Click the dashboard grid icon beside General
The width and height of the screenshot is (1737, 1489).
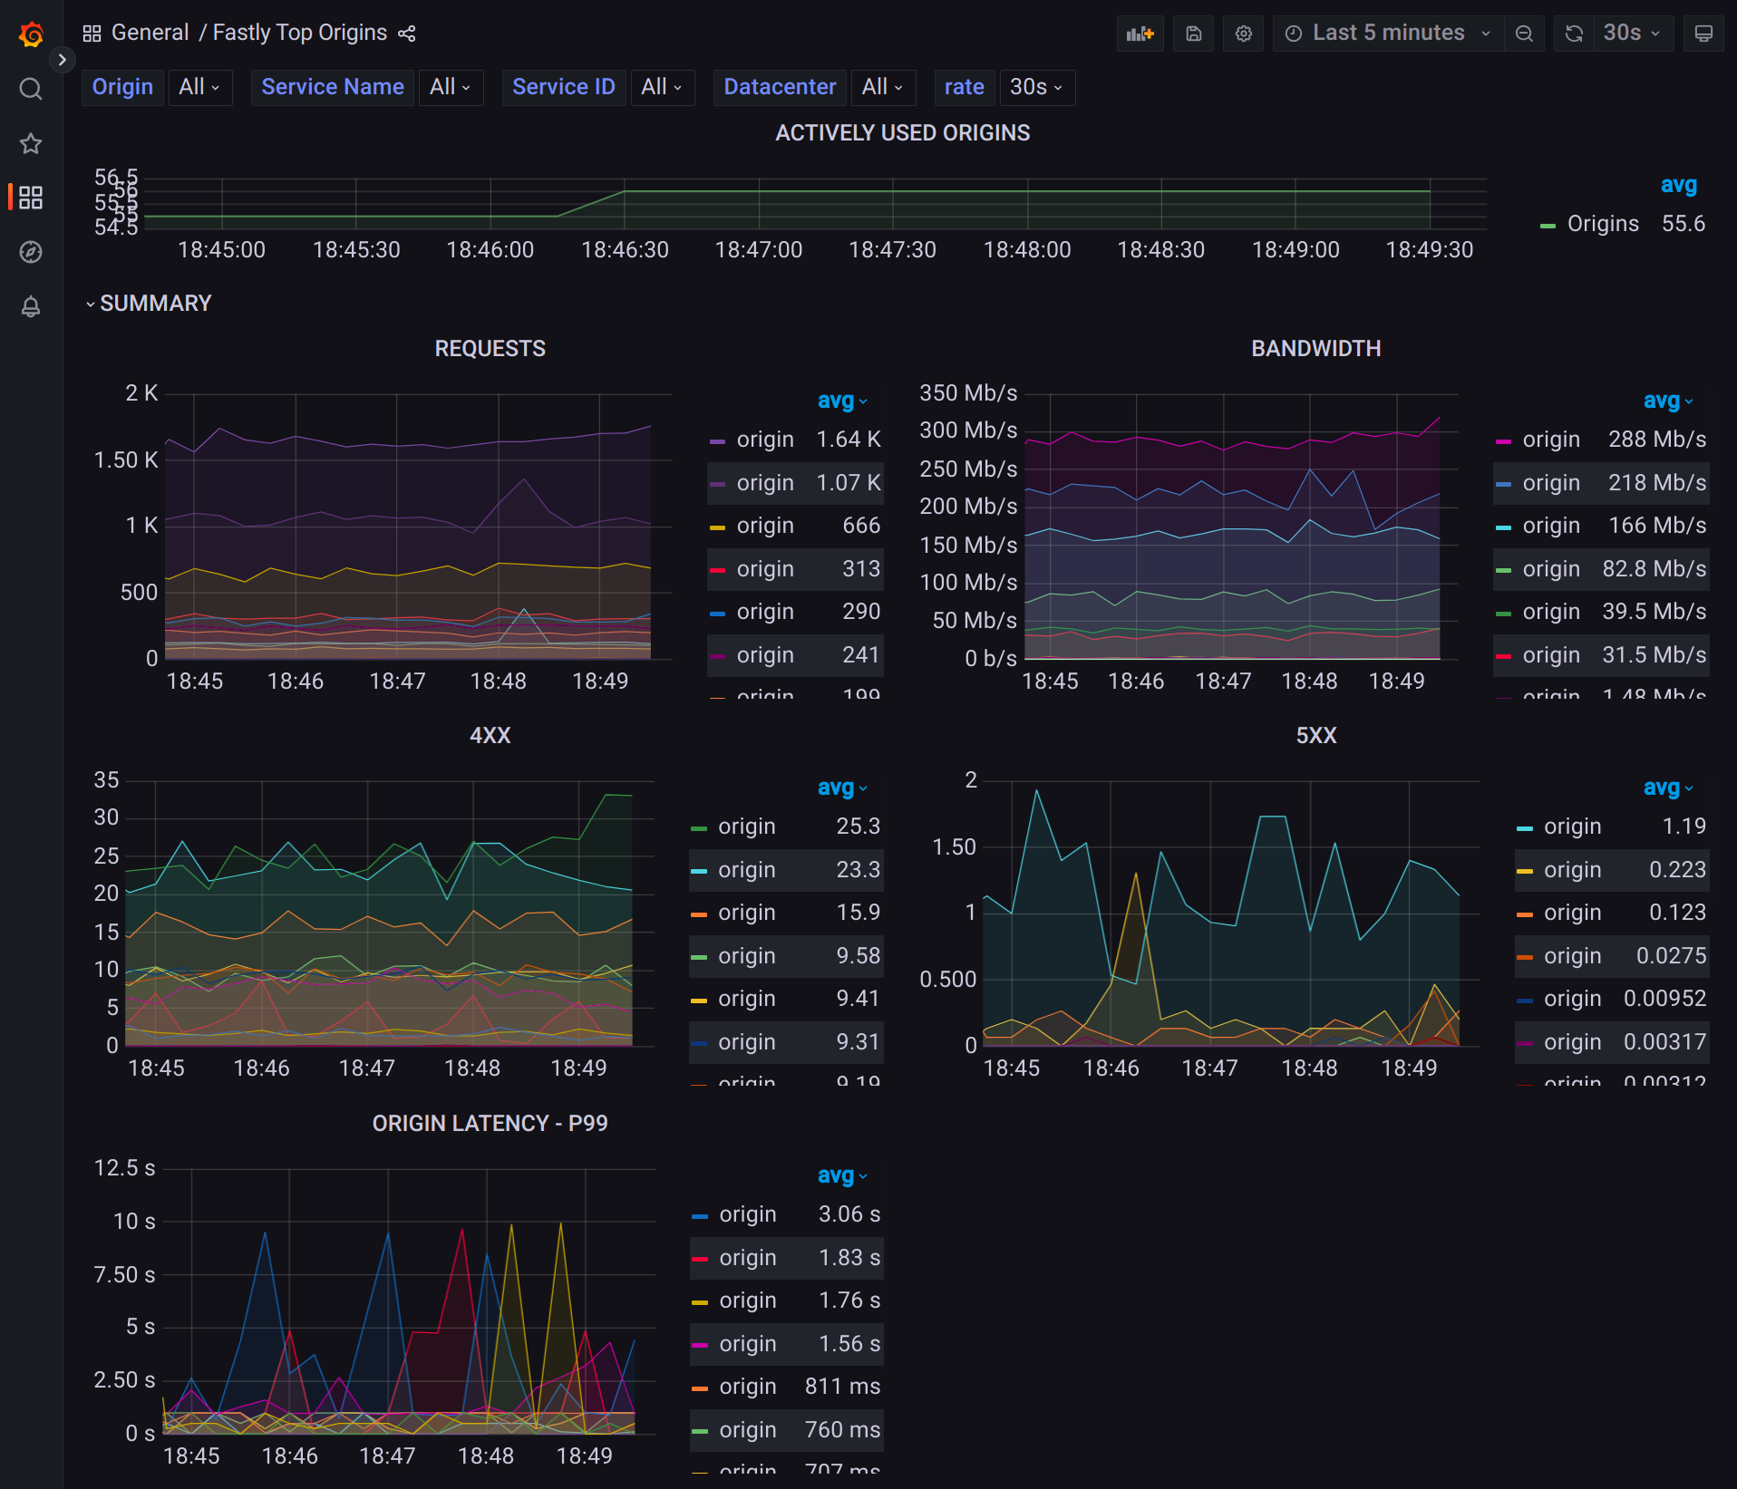tap(92, 34)
